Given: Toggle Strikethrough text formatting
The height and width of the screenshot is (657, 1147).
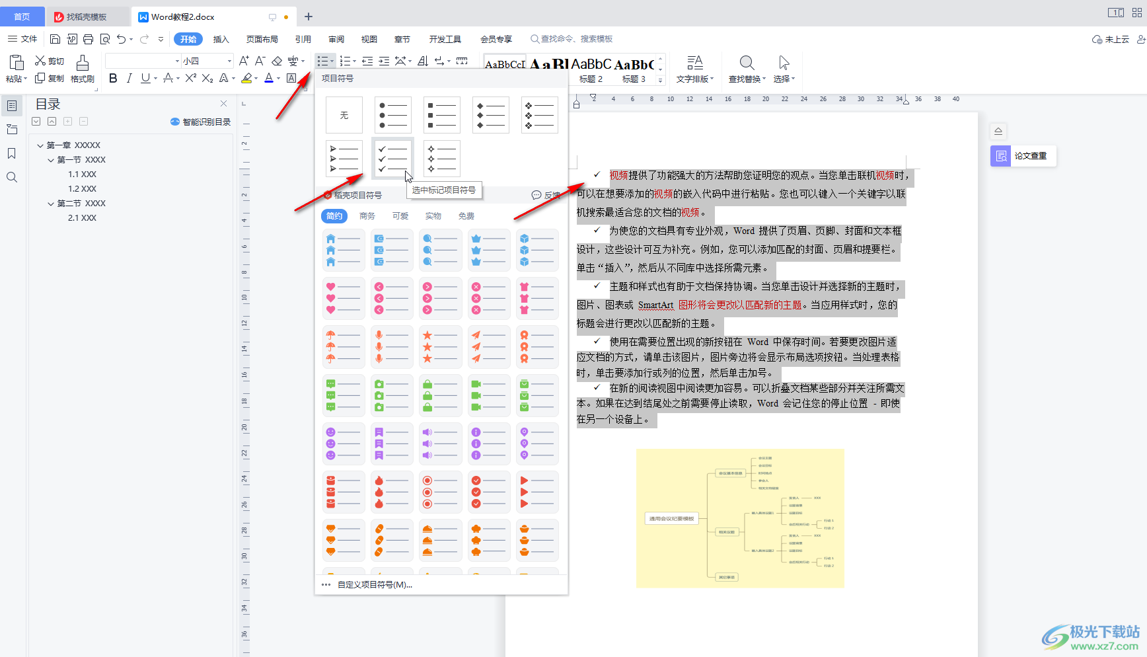Looking at the screenshot, I should click(x=168, y=78).
